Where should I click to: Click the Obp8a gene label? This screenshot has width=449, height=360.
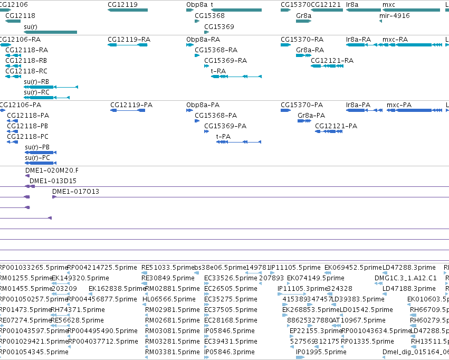point(197,5)
